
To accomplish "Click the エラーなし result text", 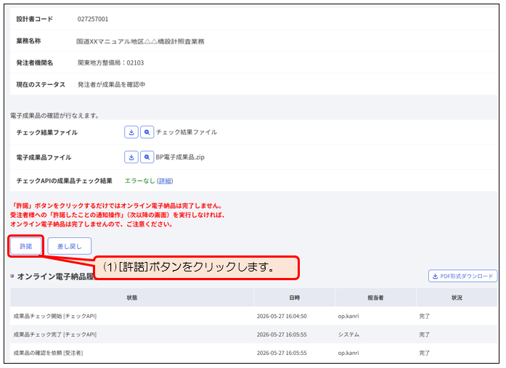I will [139, 181].
